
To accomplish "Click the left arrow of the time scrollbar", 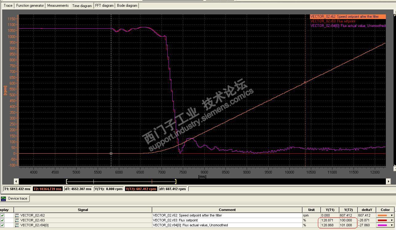I will pos(16,181).
